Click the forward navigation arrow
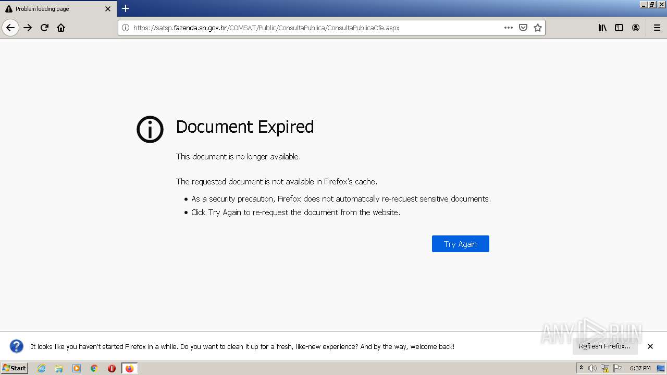667x375 pixels. [x=28, y=28]
